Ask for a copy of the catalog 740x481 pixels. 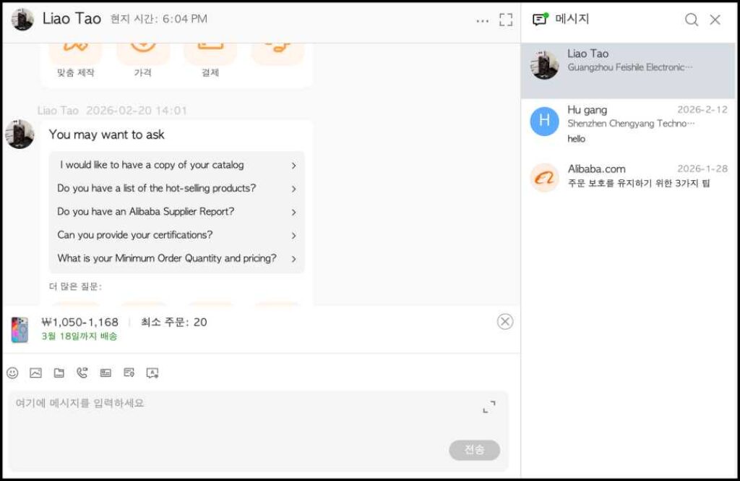point(177,165)
